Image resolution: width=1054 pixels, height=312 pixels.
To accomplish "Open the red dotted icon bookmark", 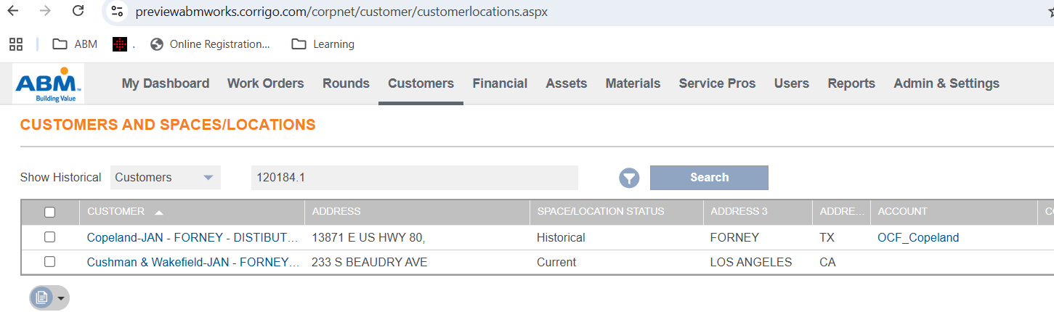I will pyautogui.click(x=120, y=44).
